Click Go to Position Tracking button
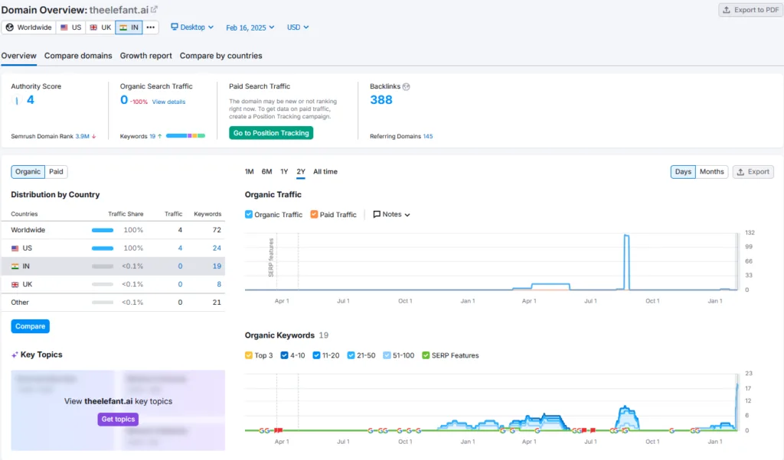Image resolution: width=784 pixels, height=460 pixels. point(271,133)
